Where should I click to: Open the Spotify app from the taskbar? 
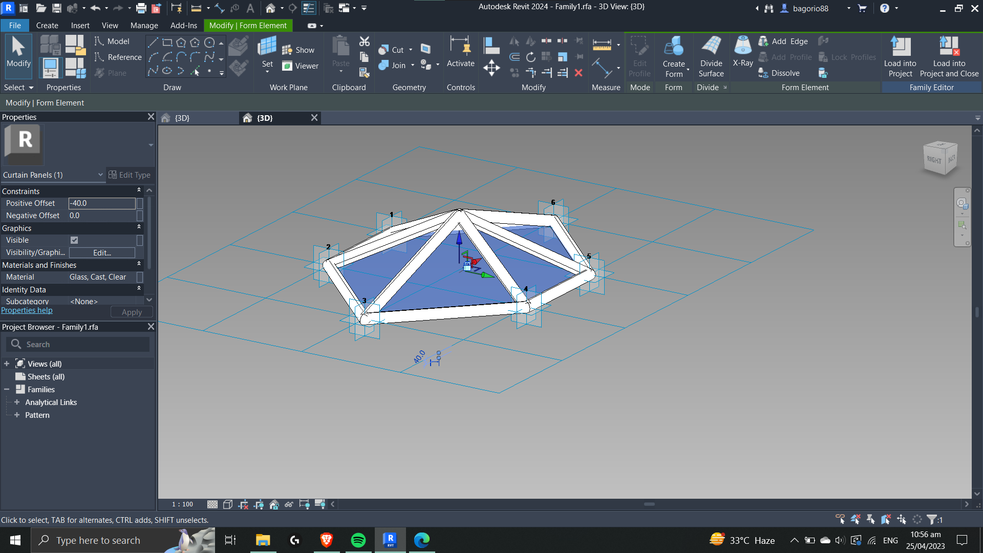(x=358, y=540)
